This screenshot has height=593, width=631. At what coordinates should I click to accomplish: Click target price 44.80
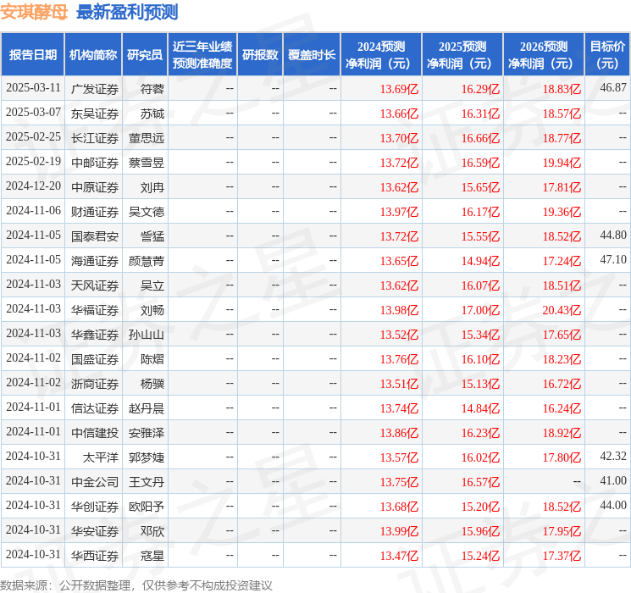coord(613,235)
